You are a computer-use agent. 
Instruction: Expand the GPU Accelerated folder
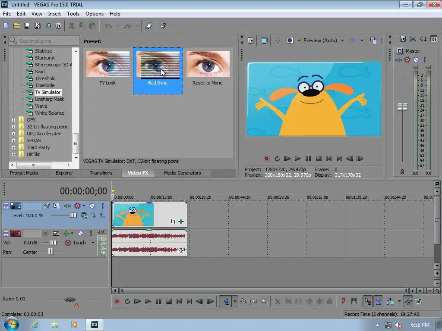pyautogui.click(x=13, y=134)
